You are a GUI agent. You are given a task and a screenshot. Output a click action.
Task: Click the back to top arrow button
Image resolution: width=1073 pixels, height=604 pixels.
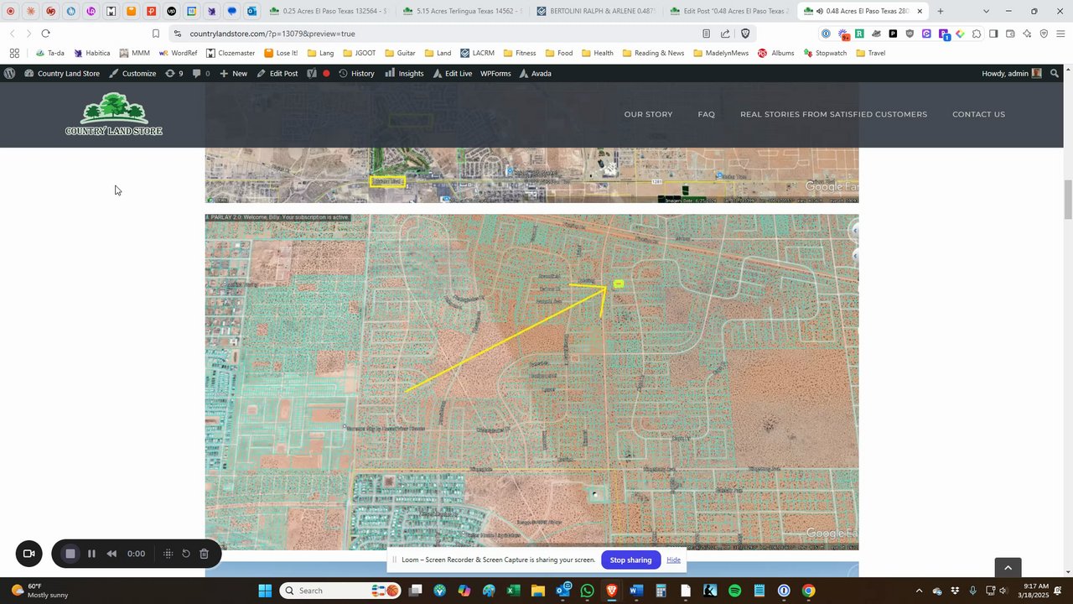click(x=1008, y=568)
